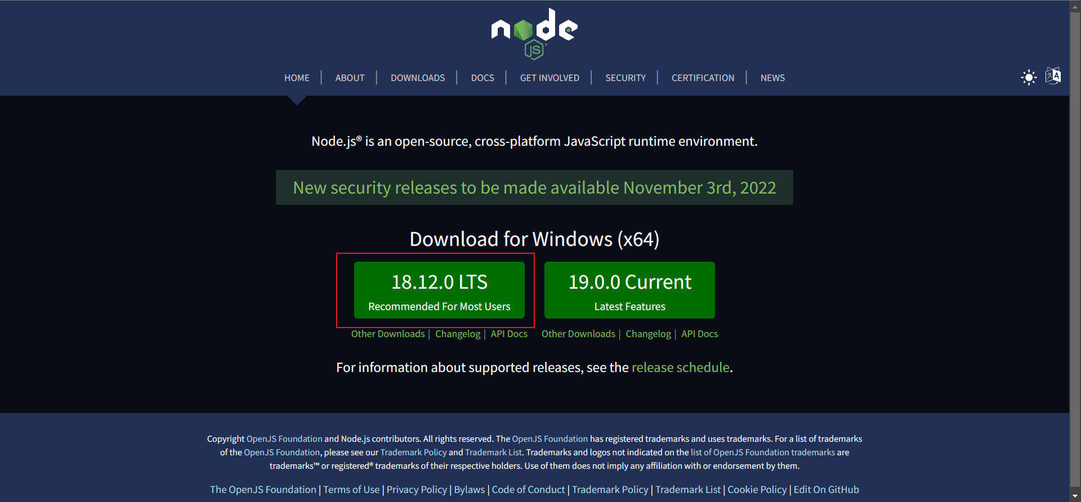The height and width of the screenshot is (502, 1081).
Task: Open Other Downloads under 19.0.0 Current
Action: click(x=578, y=334)
